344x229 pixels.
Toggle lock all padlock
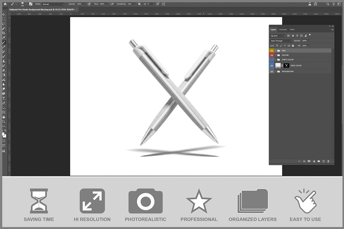[x=293, y=46]
